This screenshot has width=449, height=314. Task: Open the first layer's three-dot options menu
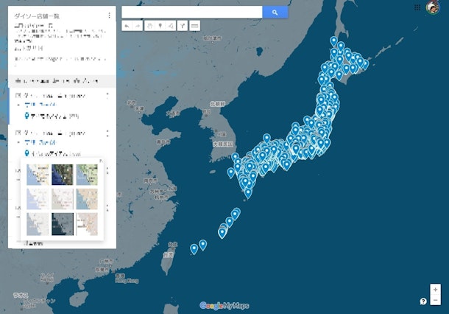point(108,96)
